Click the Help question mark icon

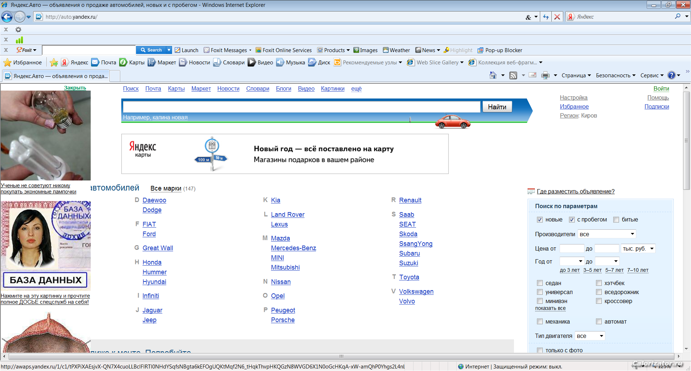(x=672, y=75)
